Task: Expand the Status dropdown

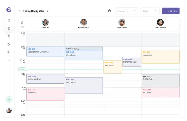Action: point(150,11)
